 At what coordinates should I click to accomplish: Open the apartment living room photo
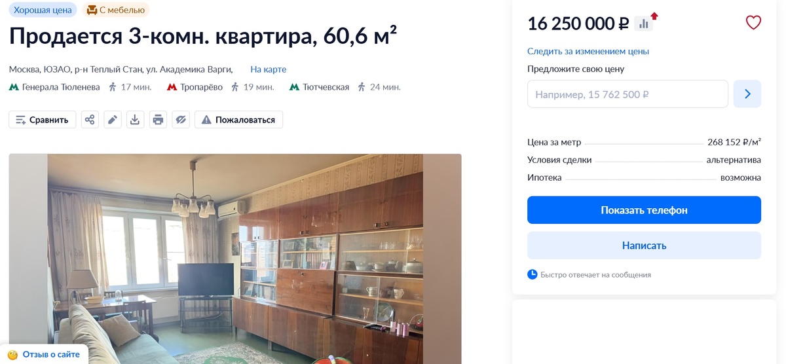235,259
